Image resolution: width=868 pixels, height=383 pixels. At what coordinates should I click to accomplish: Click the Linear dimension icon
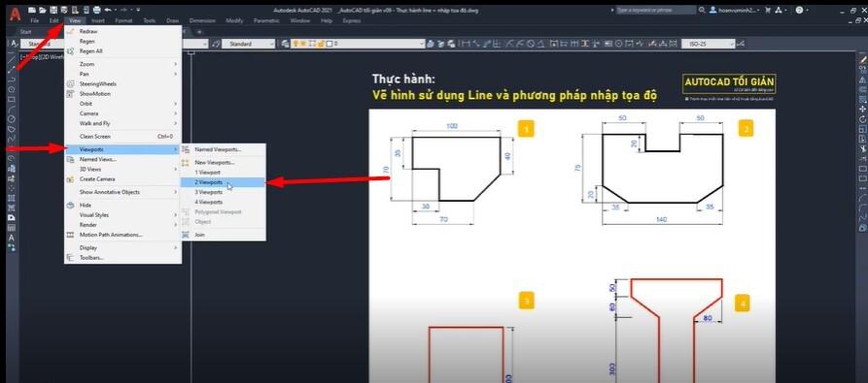(x=467, y=44)
